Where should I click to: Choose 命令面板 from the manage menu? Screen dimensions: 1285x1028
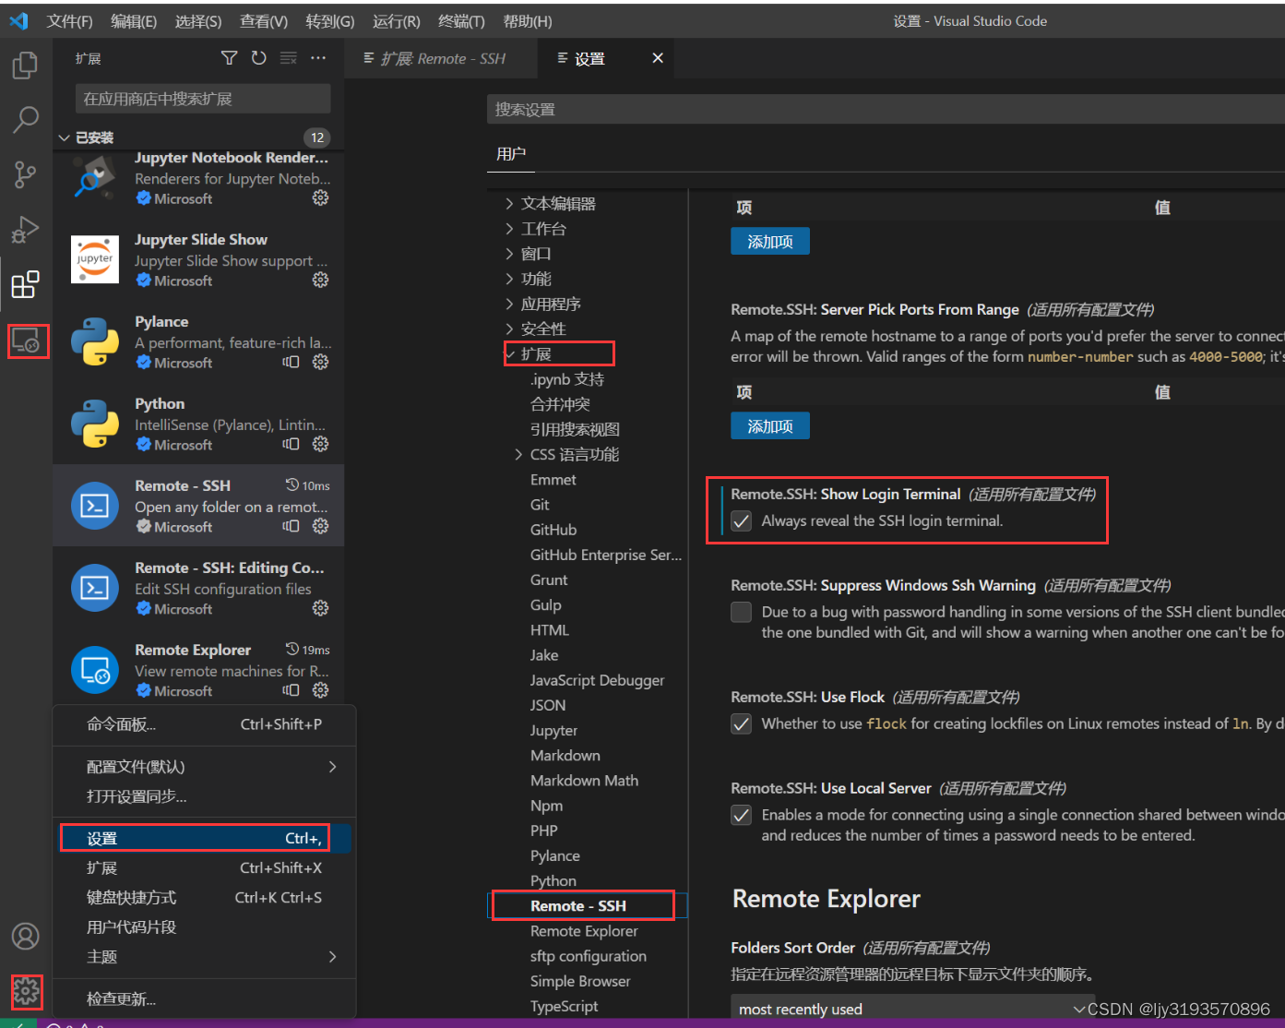tap(205, 724)
